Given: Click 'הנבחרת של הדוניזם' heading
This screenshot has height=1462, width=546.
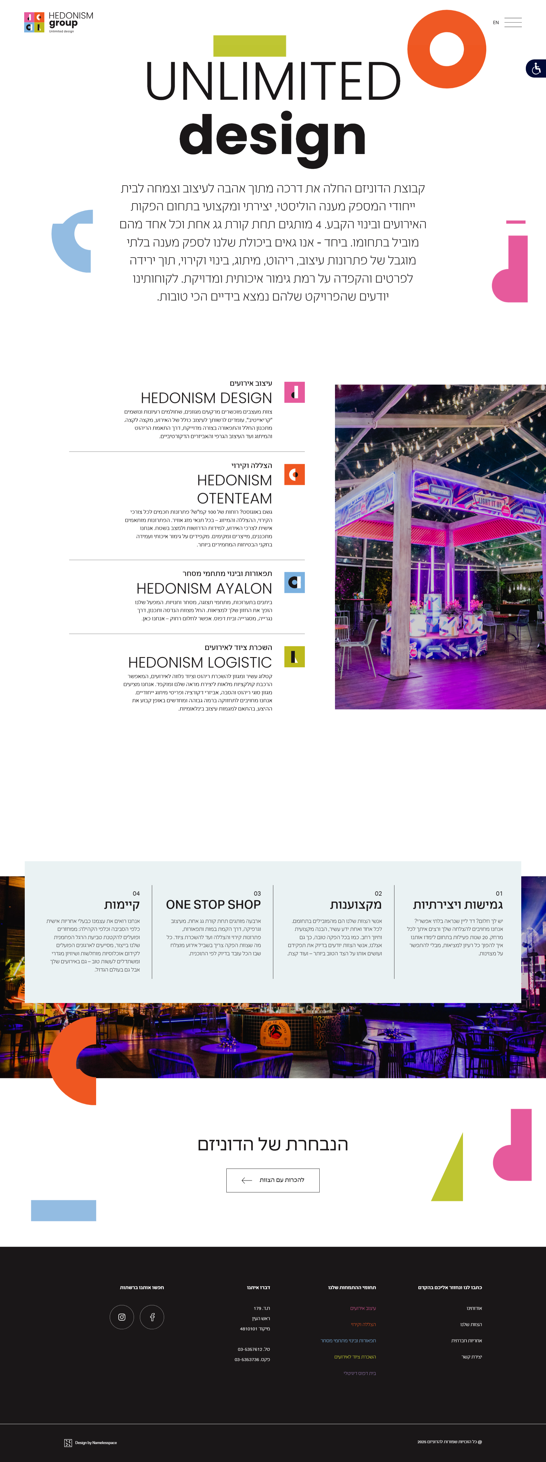Looking at the screenshot, I should 273,1144.
